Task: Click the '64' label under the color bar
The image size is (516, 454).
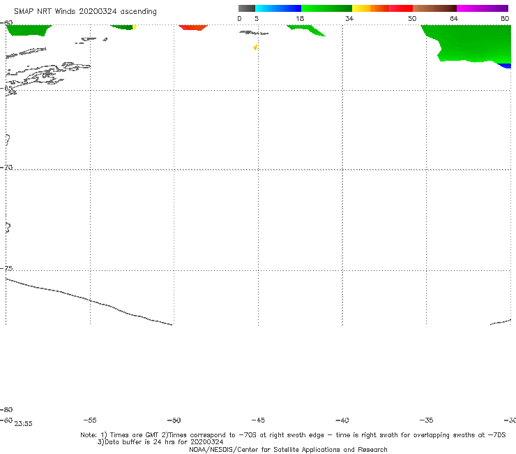Action: pyautogui.click(x=454, y=18)
